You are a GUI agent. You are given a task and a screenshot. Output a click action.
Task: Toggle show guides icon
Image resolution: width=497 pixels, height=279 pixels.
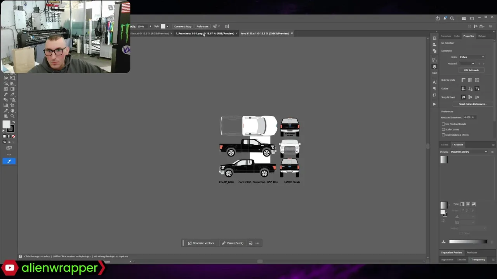[x=463, y=89]
